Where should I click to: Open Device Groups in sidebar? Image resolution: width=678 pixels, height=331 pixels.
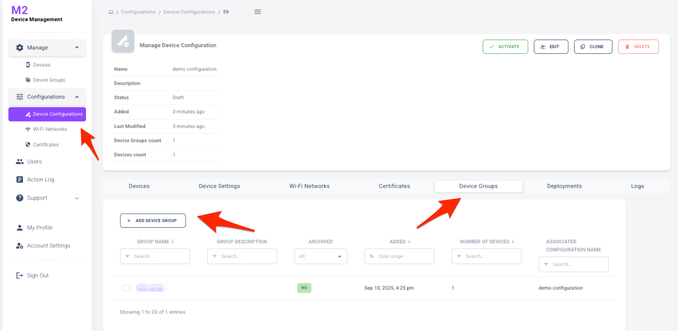tap(49, 80)
